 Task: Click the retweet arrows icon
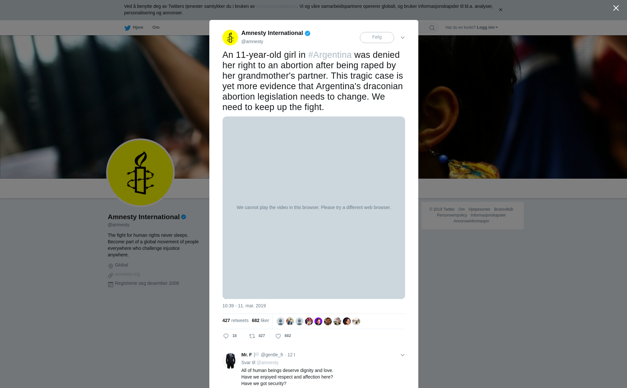click(252, 336)
